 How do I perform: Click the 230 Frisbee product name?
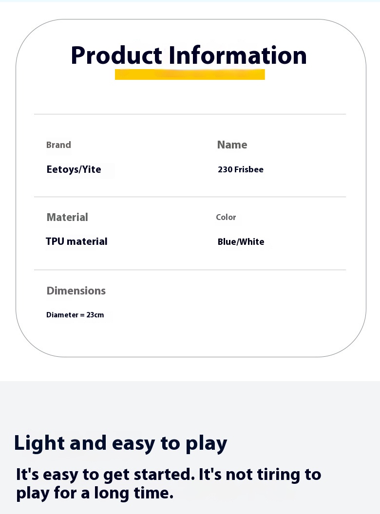pos(241,170)
